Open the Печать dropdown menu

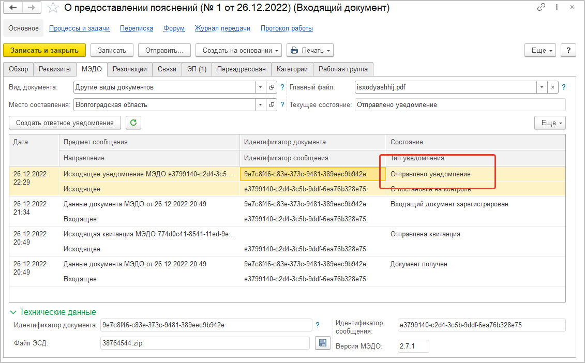(x=310, y=50)
